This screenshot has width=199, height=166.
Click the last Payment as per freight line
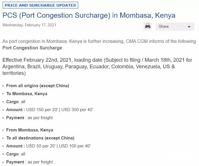click(x=29, y=162)
